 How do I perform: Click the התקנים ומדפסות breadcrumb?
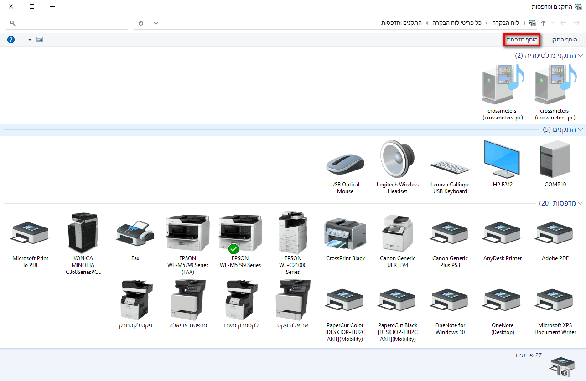click(401, 23)
